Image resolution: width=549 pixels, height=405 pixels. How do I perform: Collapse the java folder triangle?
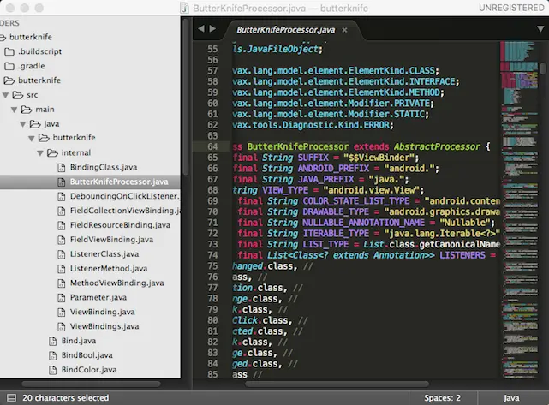(23, 124)
